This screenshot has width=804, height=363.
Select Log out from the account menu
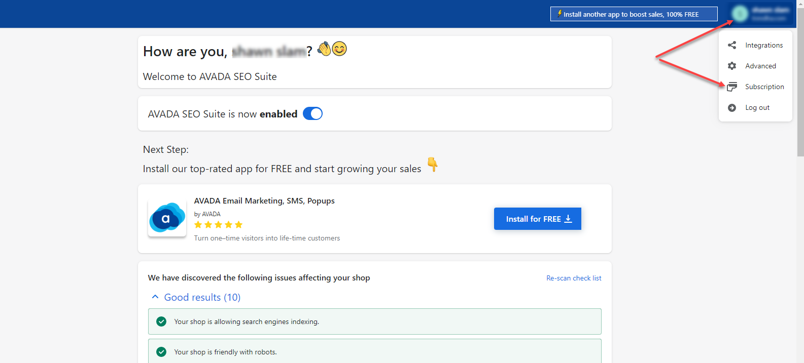(x=755, y=107)
